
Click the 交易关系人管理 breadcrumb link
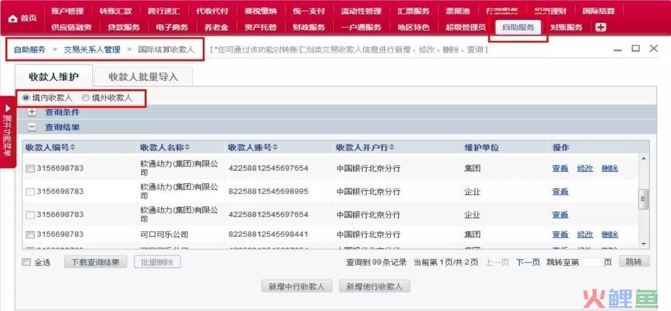pos(92,50)
